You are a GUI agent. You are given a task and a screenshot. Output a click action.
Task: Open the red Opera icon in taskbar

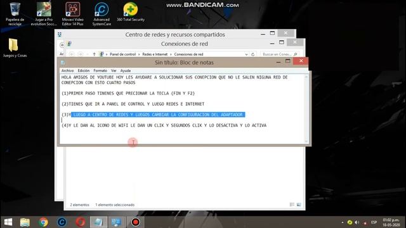pyautogui.click(x=81, y=222)
